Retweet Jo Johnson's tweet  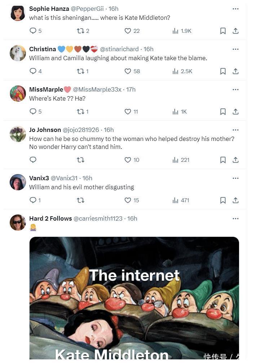pyautogui.click(x=80, y=160)
